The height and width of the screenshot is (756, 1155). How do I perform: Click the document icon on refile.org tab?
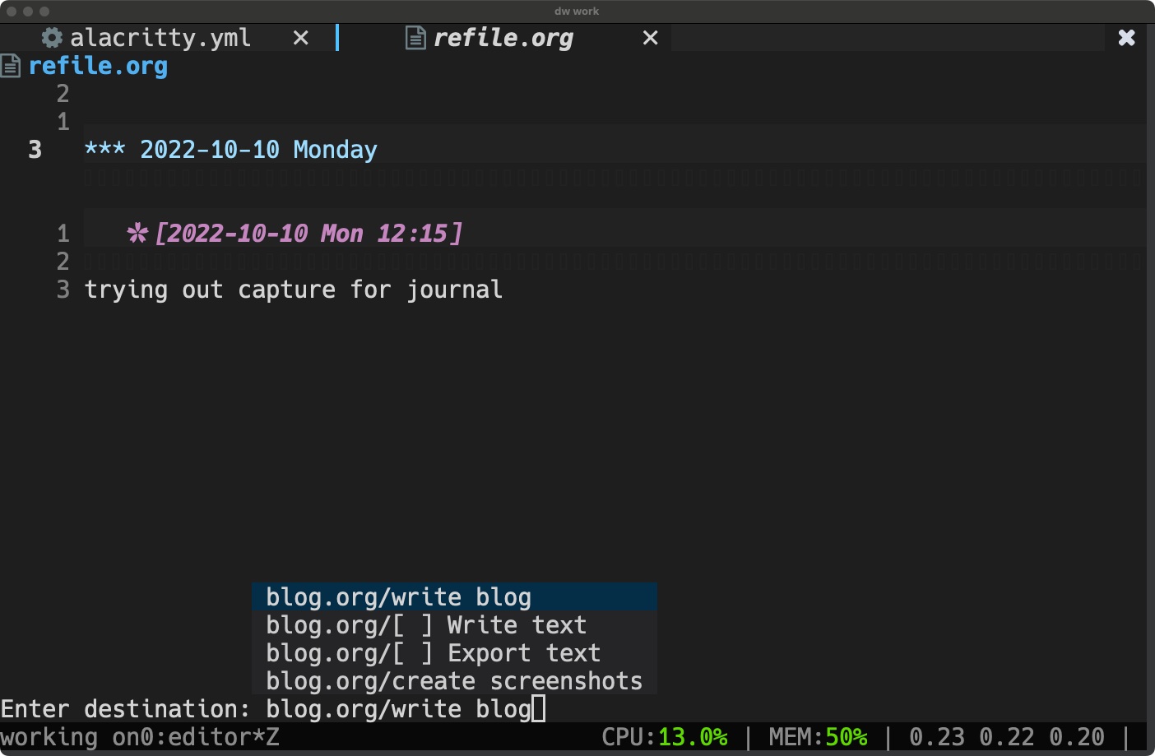coord(415,38)
